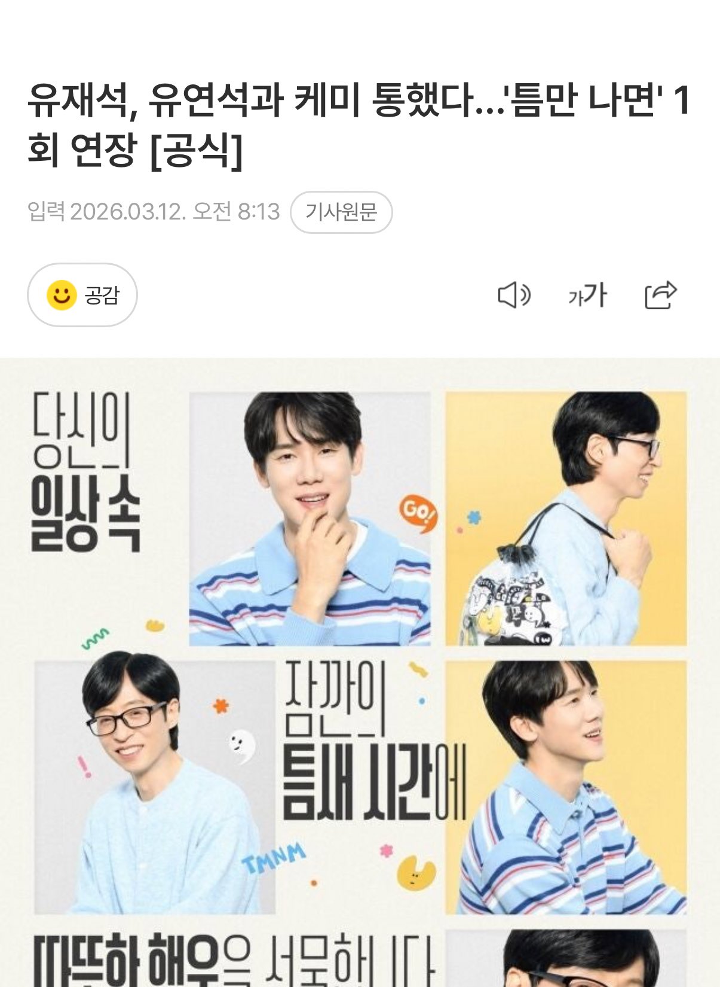
Task: Open the 기사원문 original article link
Action: 341,212
